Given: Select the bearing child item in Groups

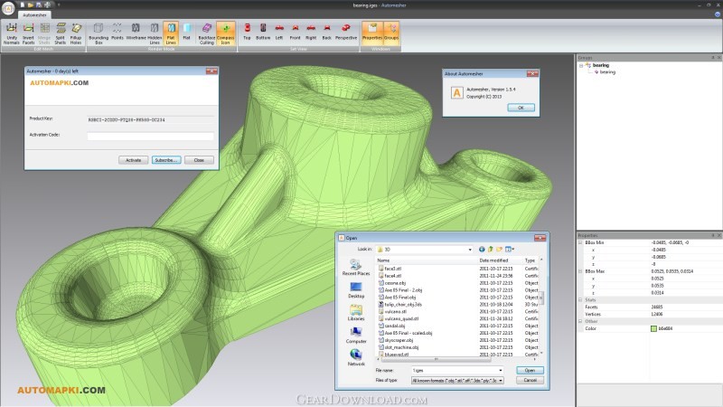Looking at the screenshot, I should [x=607, y=72].
